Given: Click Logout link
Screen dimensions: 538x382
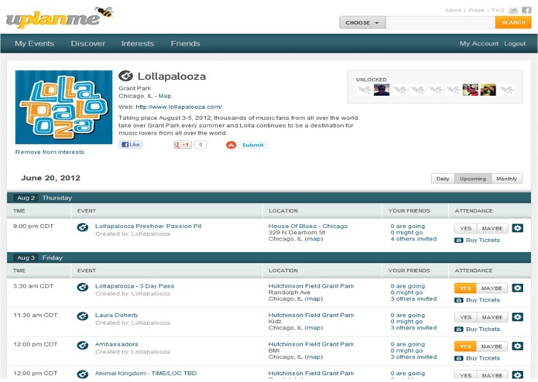Looking at the screenshot, I should (515, 43).
